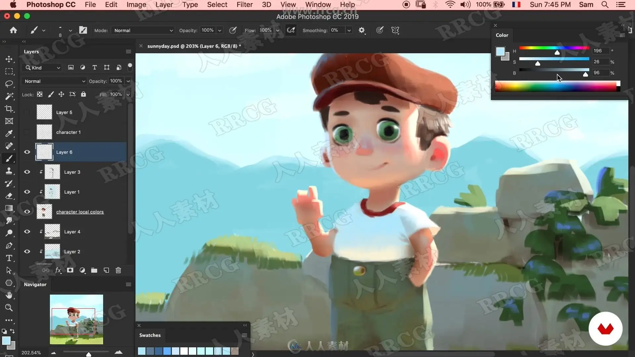Open the Filter menu
The width and height of the screenshot is (635, 357).
coord(244,5)
